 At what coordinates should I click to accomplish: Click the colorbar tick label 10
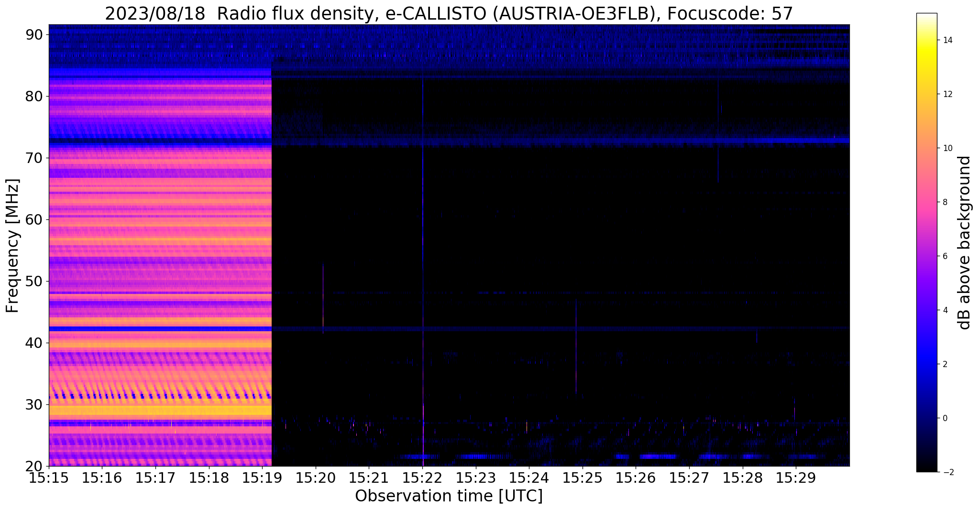click(946, 148)
